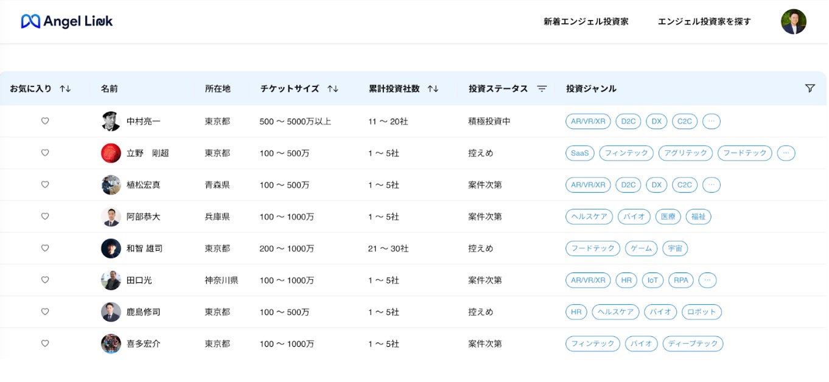
Task: Open 新着エンジェル投資家 menu item
Action: [586, 22]
